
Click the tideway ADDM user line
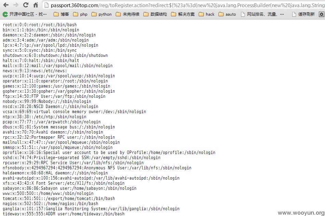[x=63, y=214]
